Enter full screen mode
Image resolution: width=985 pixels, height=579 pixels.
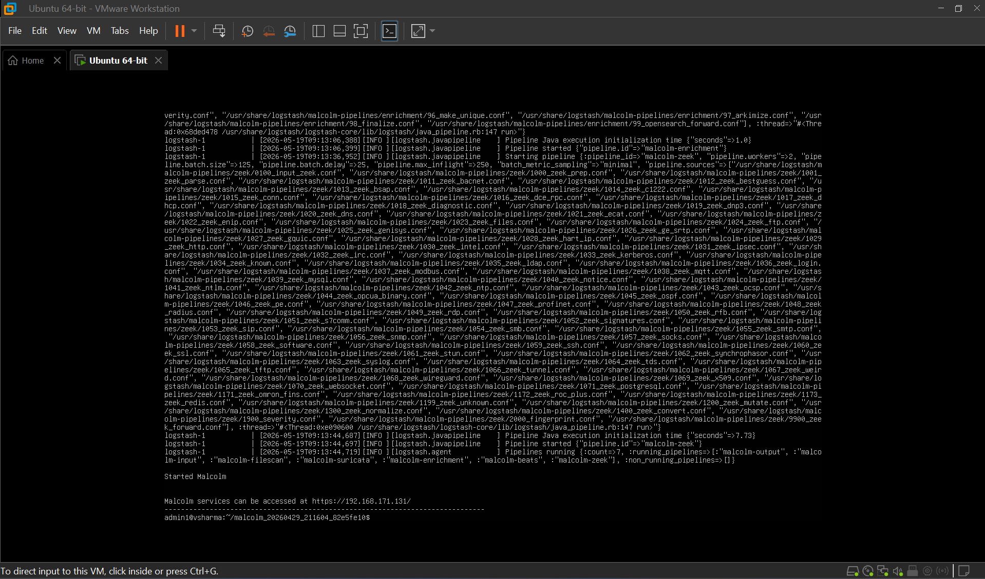(361, 31)
